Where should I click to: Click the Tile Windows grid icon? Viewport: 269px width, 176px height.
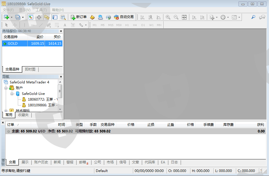pyautogui.click(x=184, y=17)
